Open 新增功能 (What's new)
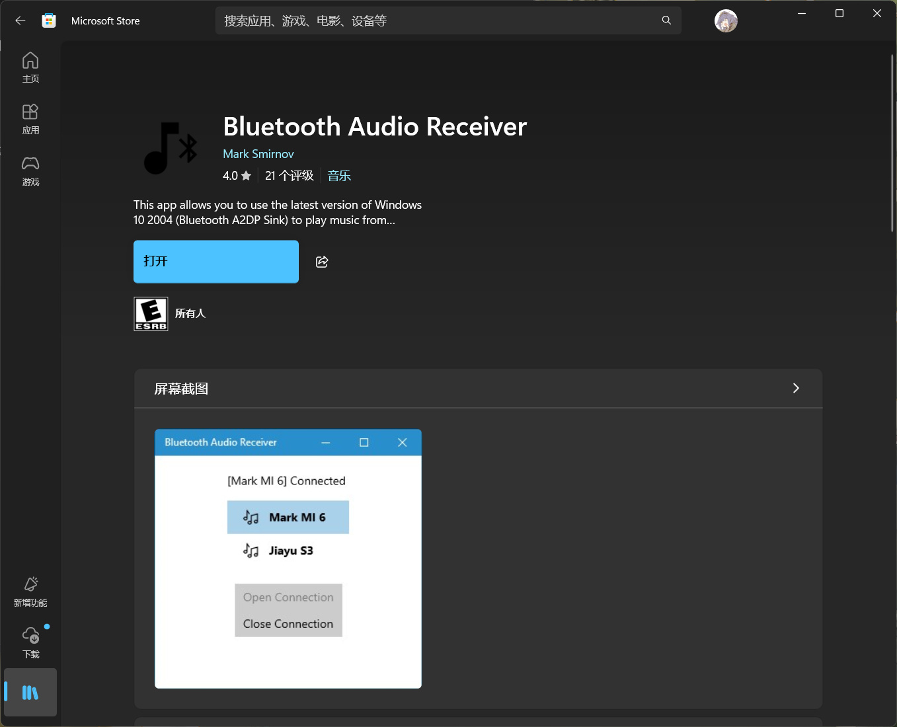897x727 pixels. click(x=30, y=592)
